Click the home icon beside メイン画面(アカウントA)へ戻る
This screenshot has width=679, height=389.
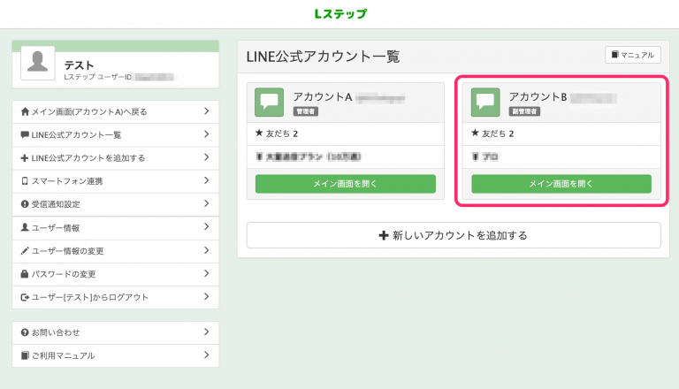click(25, 111)
